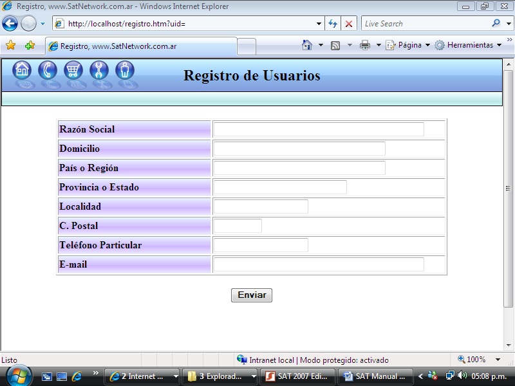The height and width of the screenshot is (386, 515).
Task: Open the Favorites Center star icon
Action: (10, 46)
